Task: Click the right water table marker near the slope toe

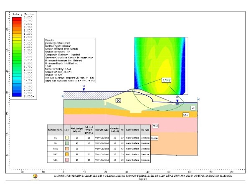Action: pyautogui.click(x=177, y=99)
